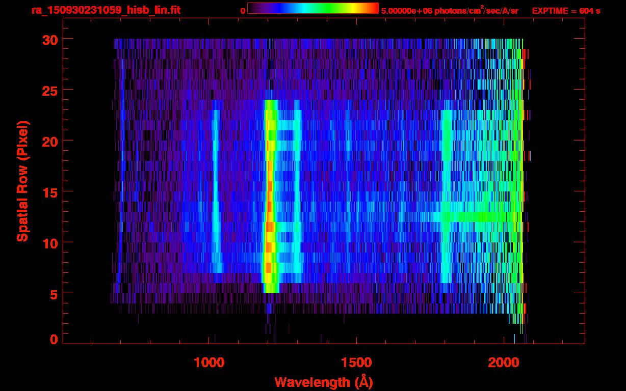Click the 5.00000e+06 photons unit label

[x=450, y=10]
